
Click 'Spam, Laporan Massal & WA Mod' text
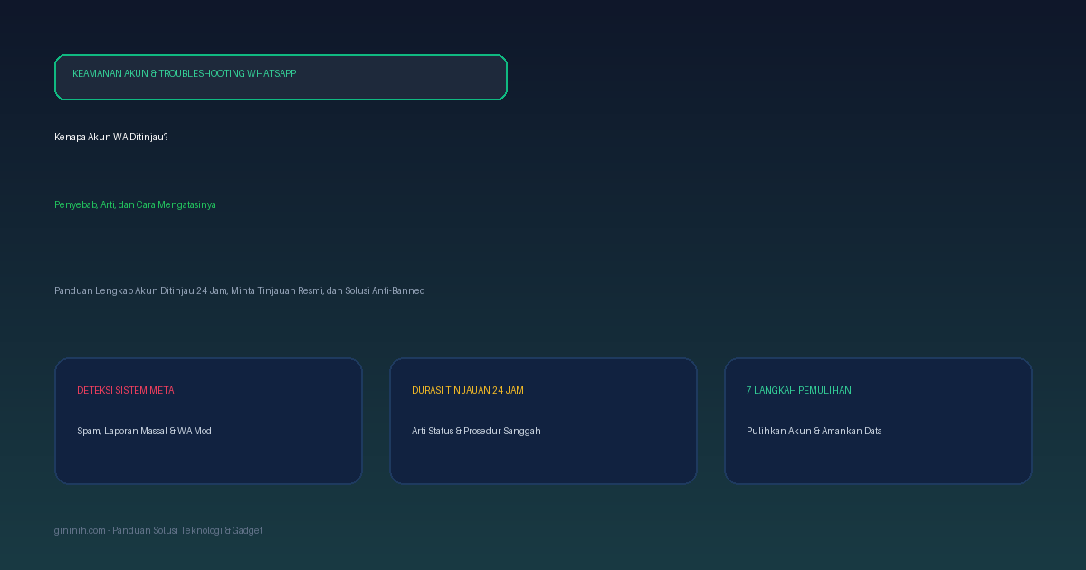144,432
